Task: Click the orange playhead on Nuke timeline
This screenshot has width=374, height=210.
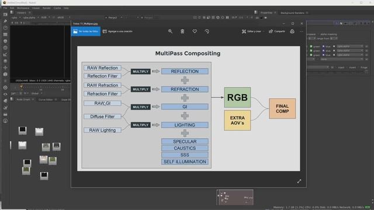Action: point(21,87)
